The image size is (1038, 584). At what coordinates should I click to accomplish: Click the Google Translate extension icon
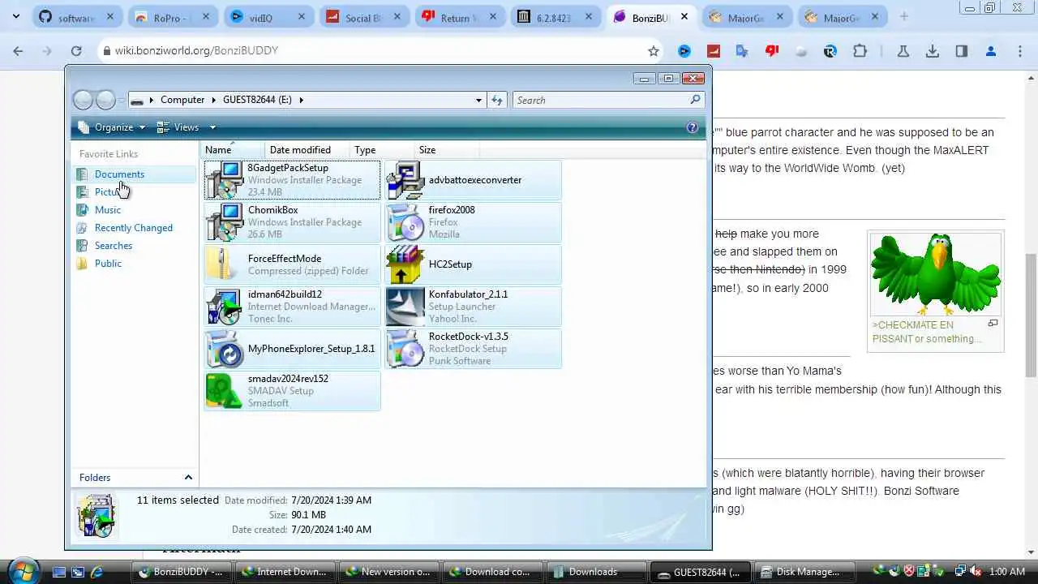(742, 50)
